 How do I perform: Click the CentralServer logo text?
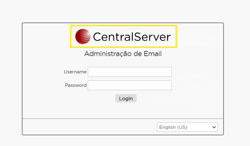coord(131,37)
